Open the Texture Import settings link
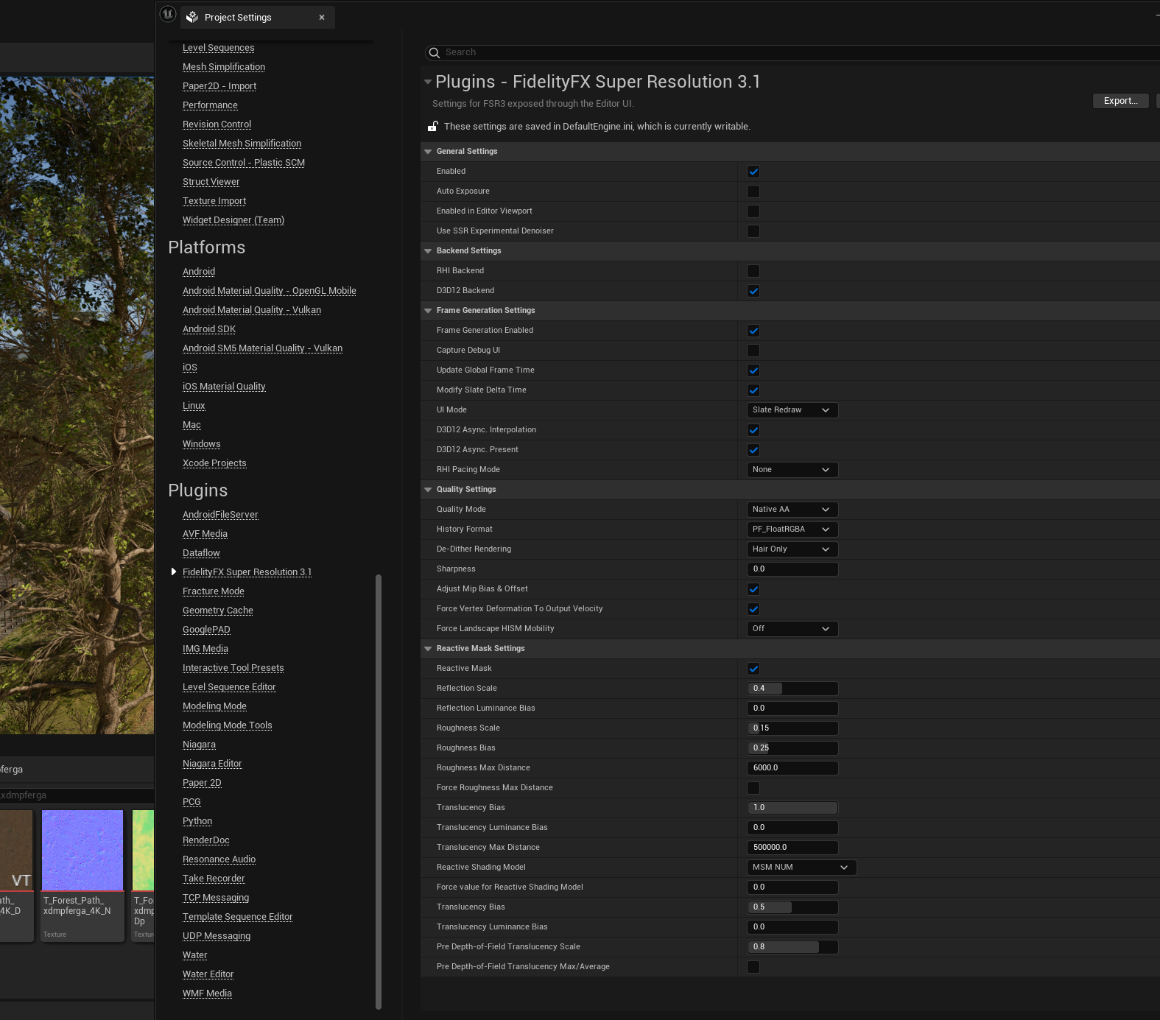 click(x=214, y=201)
